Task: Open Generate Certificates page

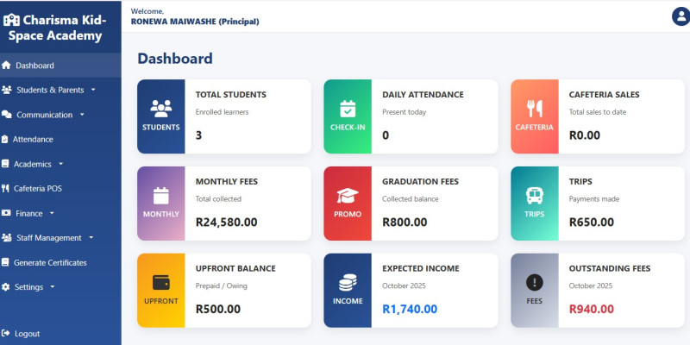Action: pyautogui.click(x=49, y=263)
